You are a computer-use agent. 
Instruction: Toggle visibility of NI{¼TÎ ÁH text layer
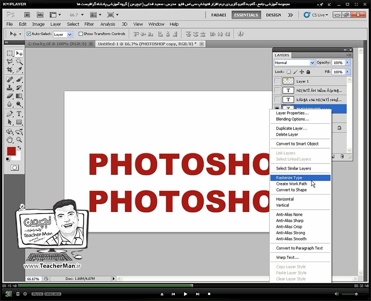coord(277,90)
